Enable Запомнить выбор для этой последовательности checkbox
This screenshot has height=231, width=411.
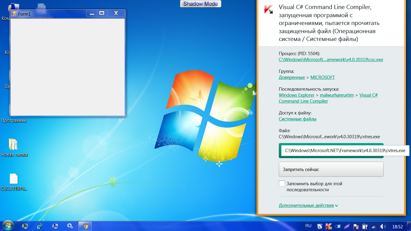[282, 184]
